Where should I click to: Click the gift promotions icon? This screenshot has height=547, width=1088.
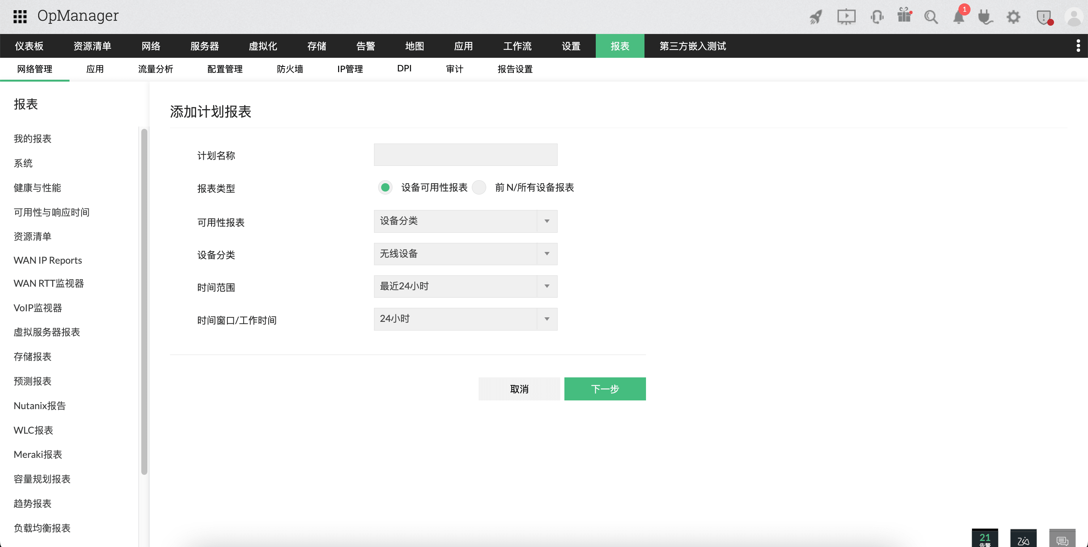point(904,17)
